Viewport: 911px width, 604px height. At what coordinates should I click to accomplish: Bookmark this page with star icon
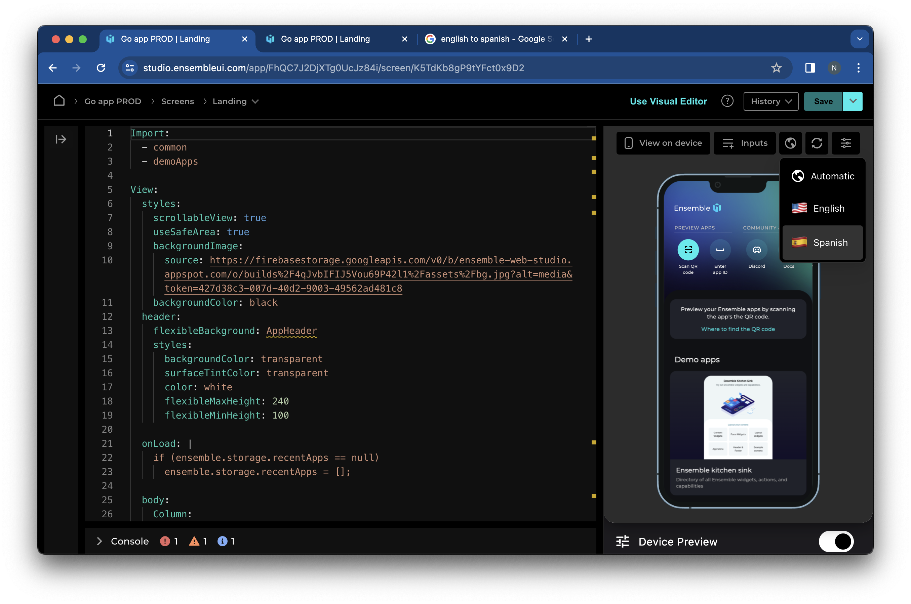point(776,68)
